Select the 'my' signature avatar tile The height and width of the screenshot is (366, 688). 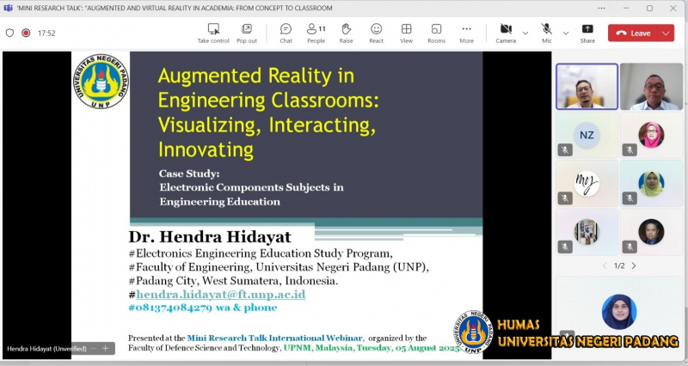tap(587, 183)
